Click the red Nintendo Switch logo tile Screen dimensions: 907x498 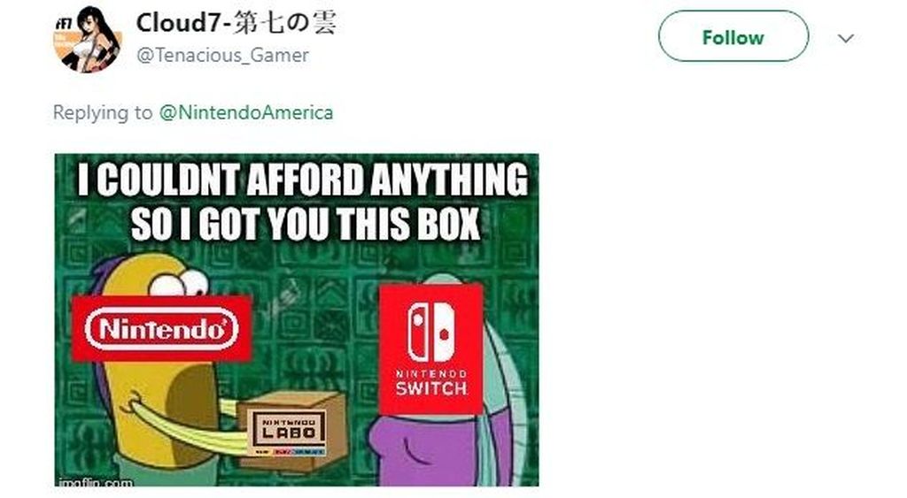click(431, 349)
